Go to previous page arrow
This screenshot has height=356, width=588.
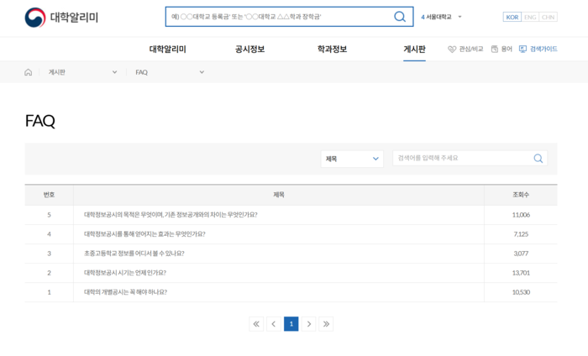(274, 324)
